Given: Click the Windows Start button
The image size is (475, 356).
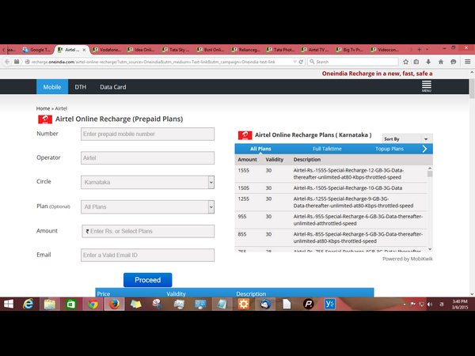Looking at the screenshot, I should pos(8,304).
